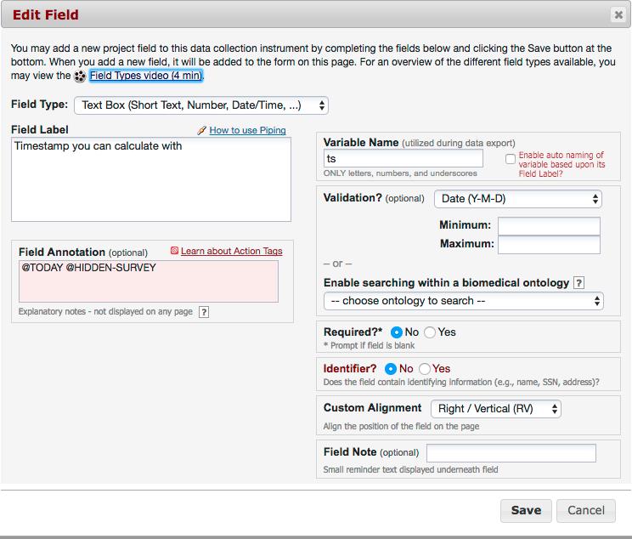Screen dimensions: 632x539
Task: Click the film reel video icon
Action: point(80,77)
